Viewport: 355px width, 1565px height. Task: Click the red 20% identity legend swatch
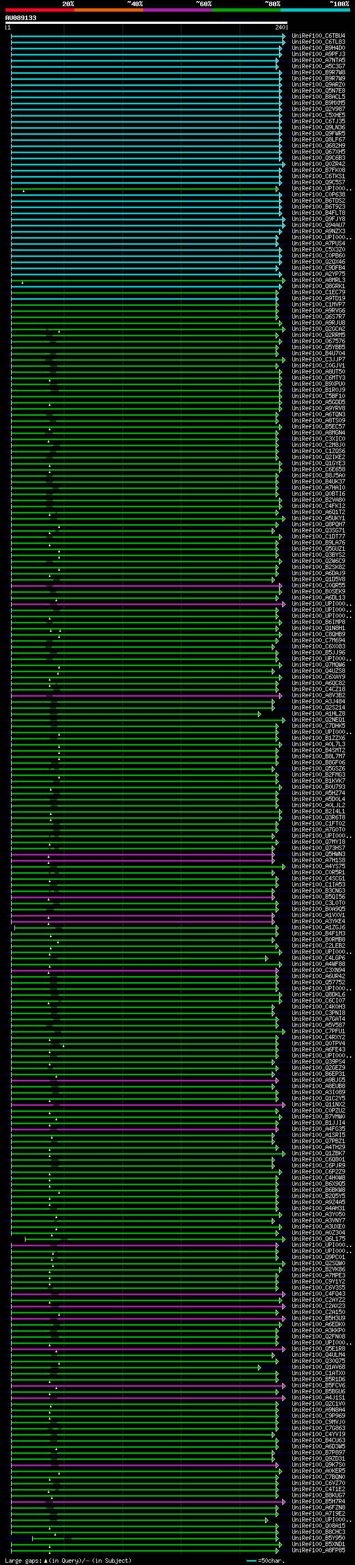pyautogui.click(x=39, y=10)
